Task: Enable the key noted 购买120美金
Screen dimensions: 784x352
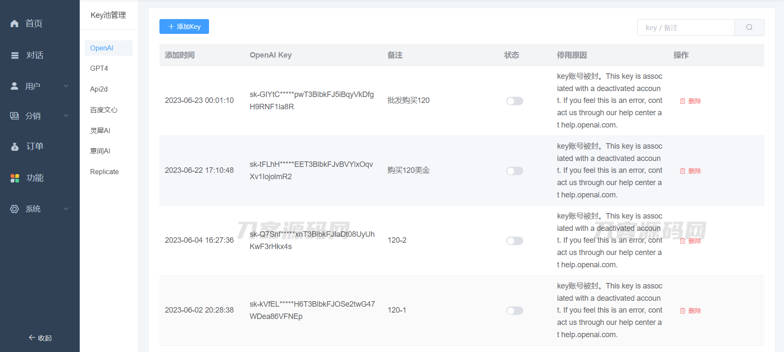Action: pyautogui.click(x=514, y=171)
